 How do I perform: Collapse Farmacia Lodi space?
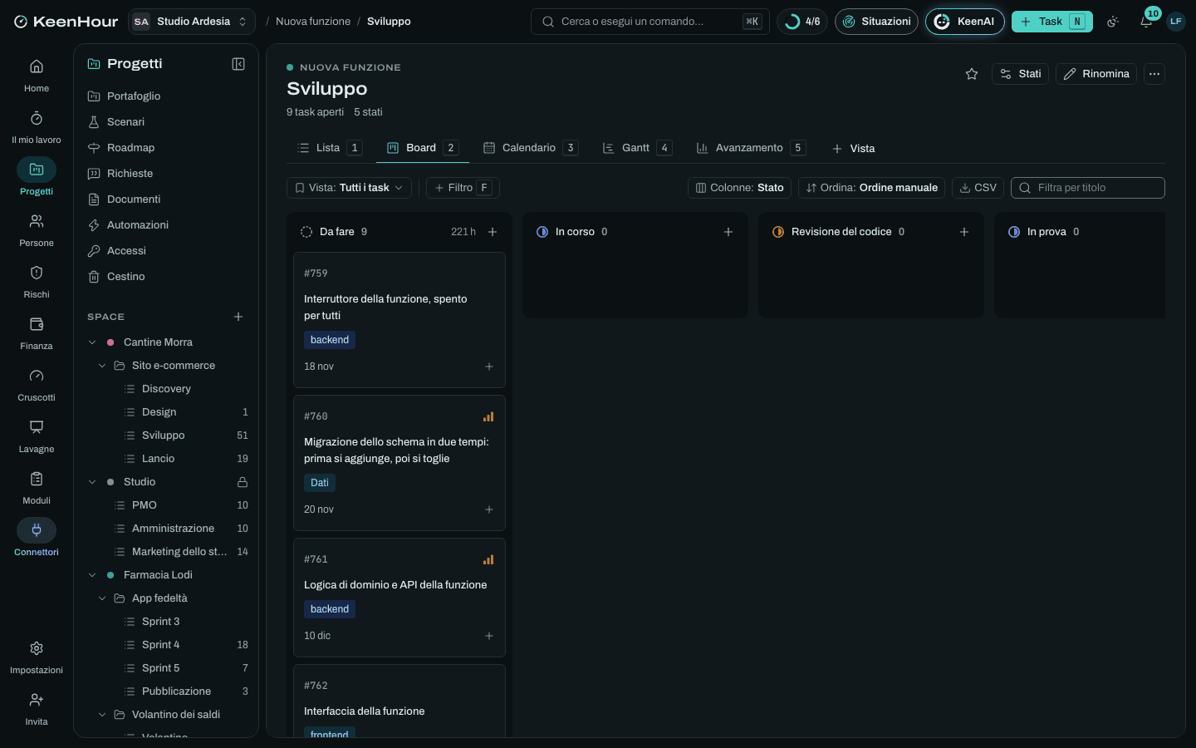[92, 575]
